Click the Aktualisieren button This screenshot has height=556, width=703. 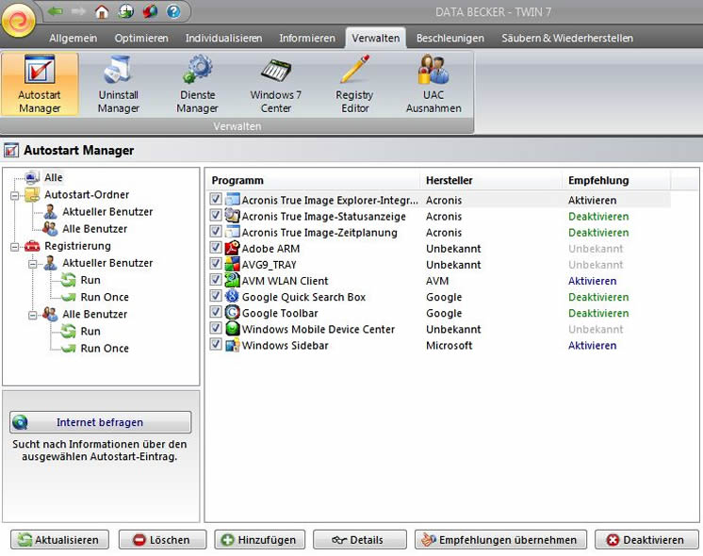click(x=59, y=539)
